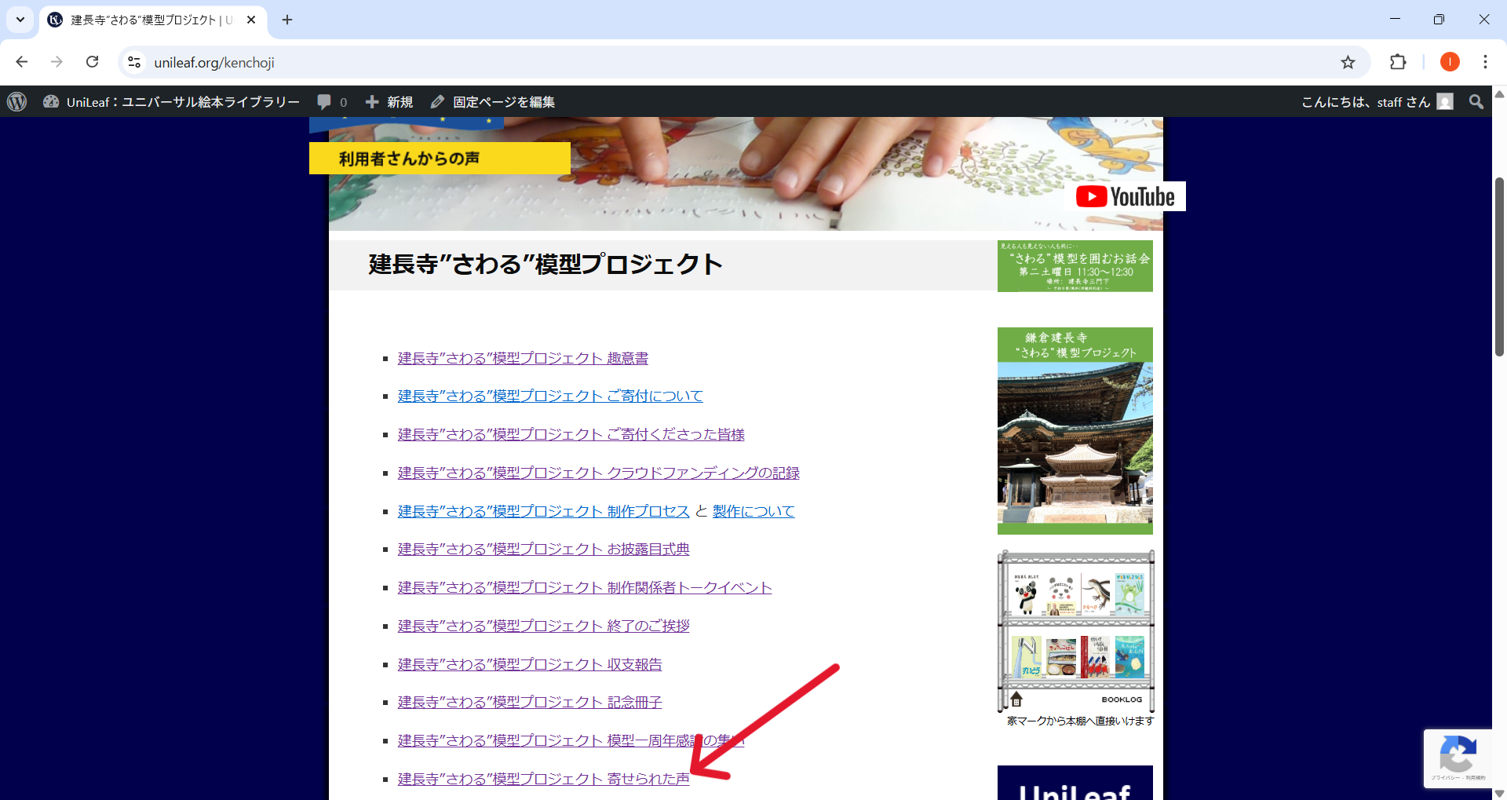Open the 趣意書 project link
Viewport: 1507px width, 800px height.
pyautogui.click(x=523, y=359)
